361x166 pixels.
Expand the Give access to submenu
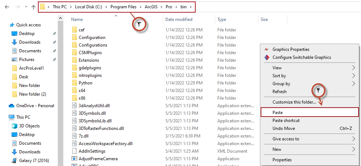pyautogui.click(x=353, y=139)
